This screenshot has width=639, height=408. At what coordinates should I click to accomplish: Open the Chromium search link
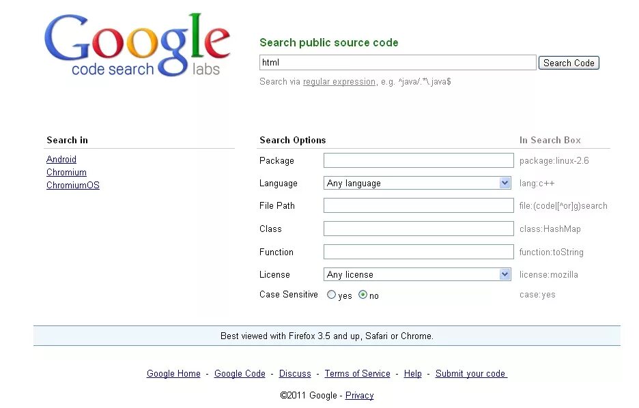click(66, 172)
